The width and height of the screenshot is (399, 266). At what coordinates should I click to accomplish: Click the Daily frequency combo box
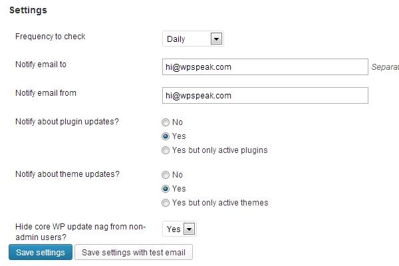[x=193, y=39]
